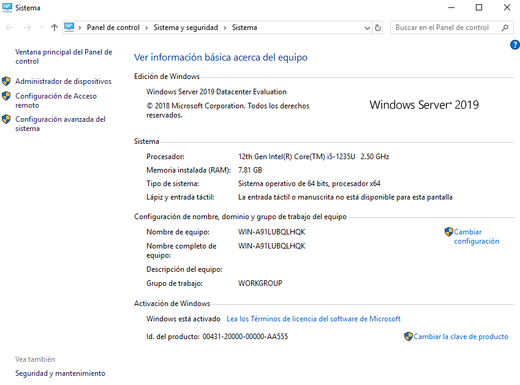Select the 7.81 GB RAM value
Screen dimensions: 520x385
coord(250,170)
